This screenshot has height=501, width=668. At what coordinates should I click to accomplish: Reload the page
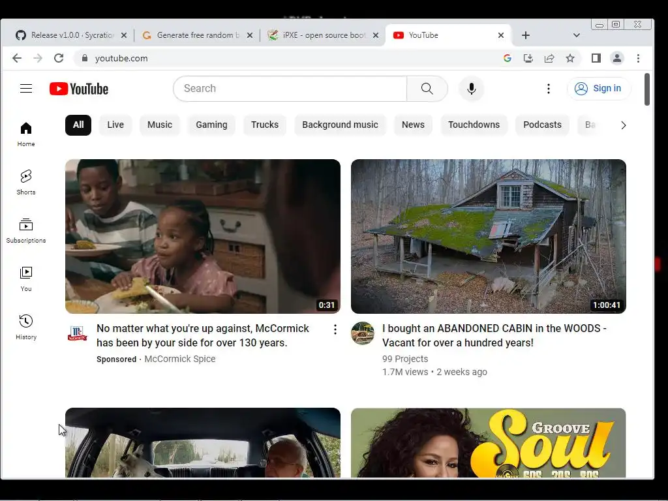point(59,58)
